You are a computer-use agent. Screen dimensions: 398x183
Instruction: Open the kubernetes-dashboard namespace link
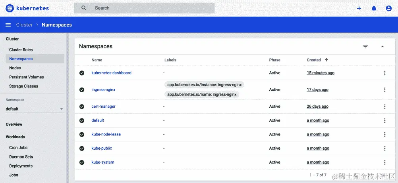[112, 73]
